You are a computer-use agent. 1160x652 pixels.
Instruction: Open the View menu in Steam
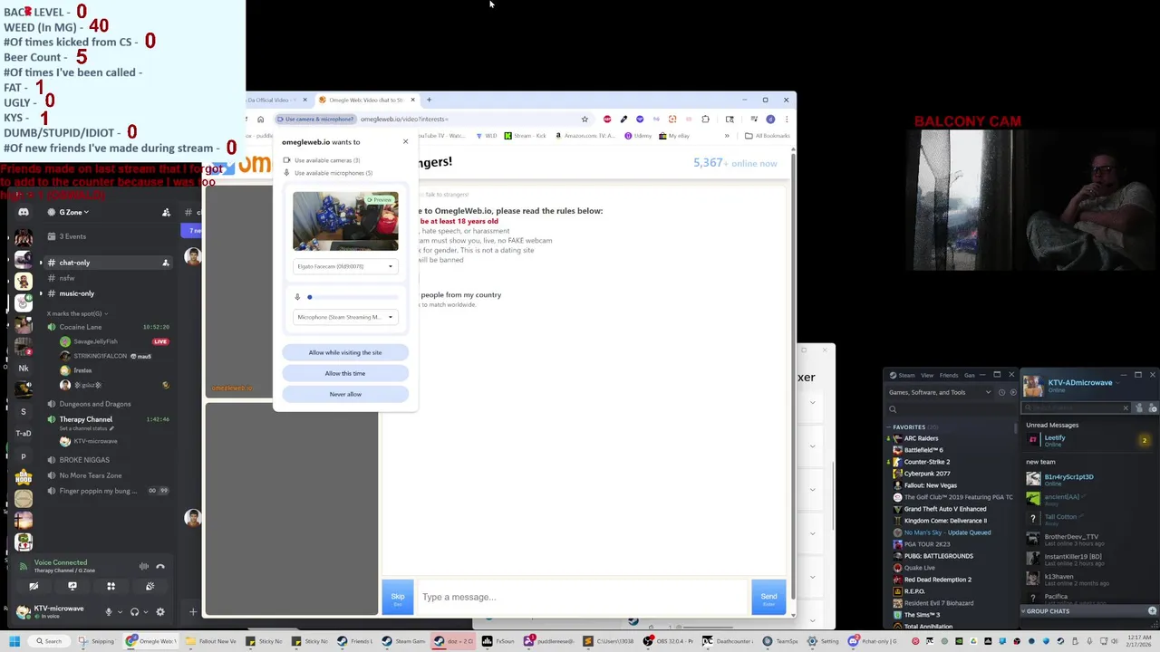coord(927,375)
